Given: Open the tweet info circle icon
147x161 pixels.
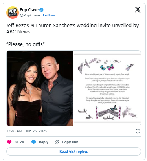Looking at the screenshot, I should coord(138,131).
